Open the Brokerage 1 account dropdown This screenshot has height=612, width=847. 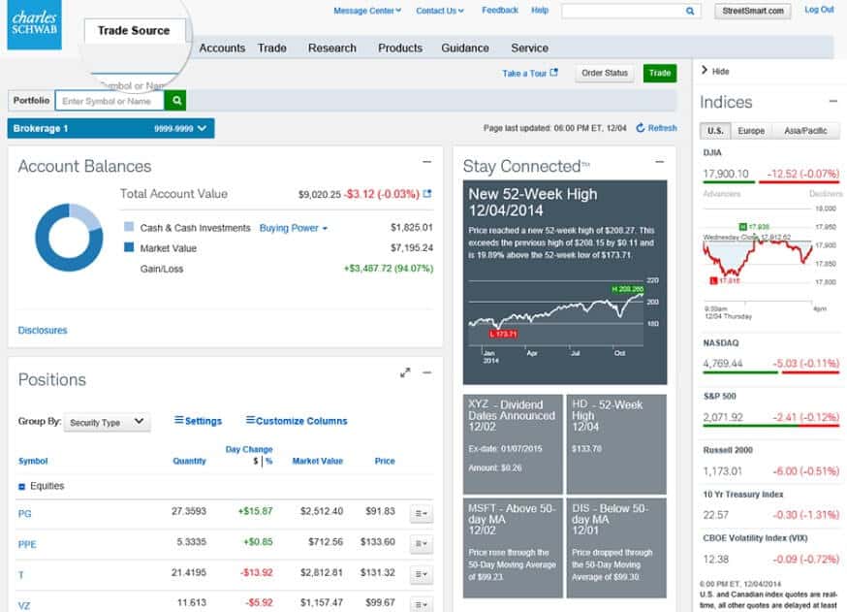click(110, 128)
